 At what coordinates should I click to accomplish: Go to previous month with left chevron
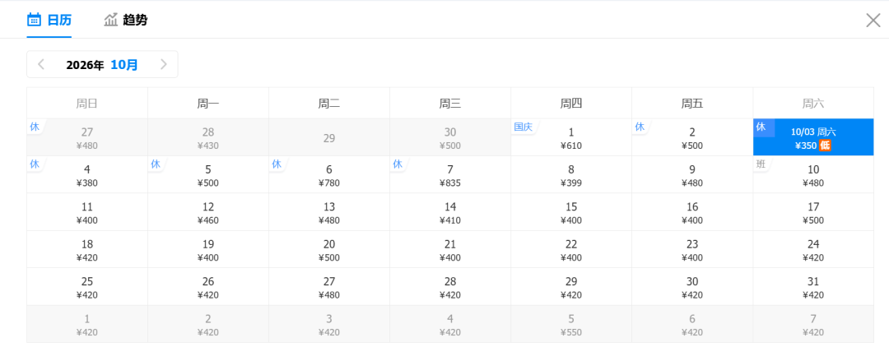(41, 64)
